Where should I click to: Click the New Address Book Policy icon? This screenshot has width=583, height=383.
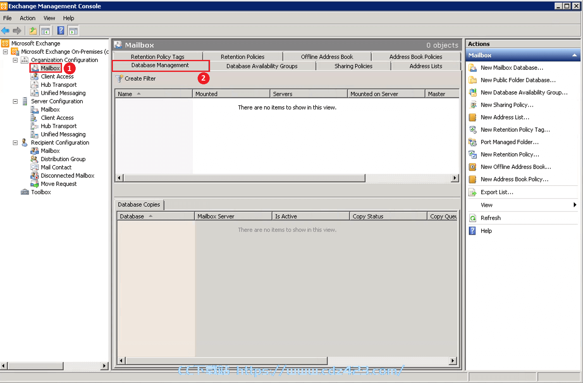click(x=473, y=179)
